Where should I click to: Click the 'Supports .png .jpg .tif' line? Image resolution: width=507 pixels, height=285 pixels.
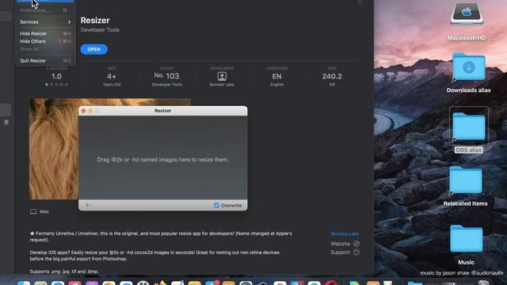click(x=64, y=272)
